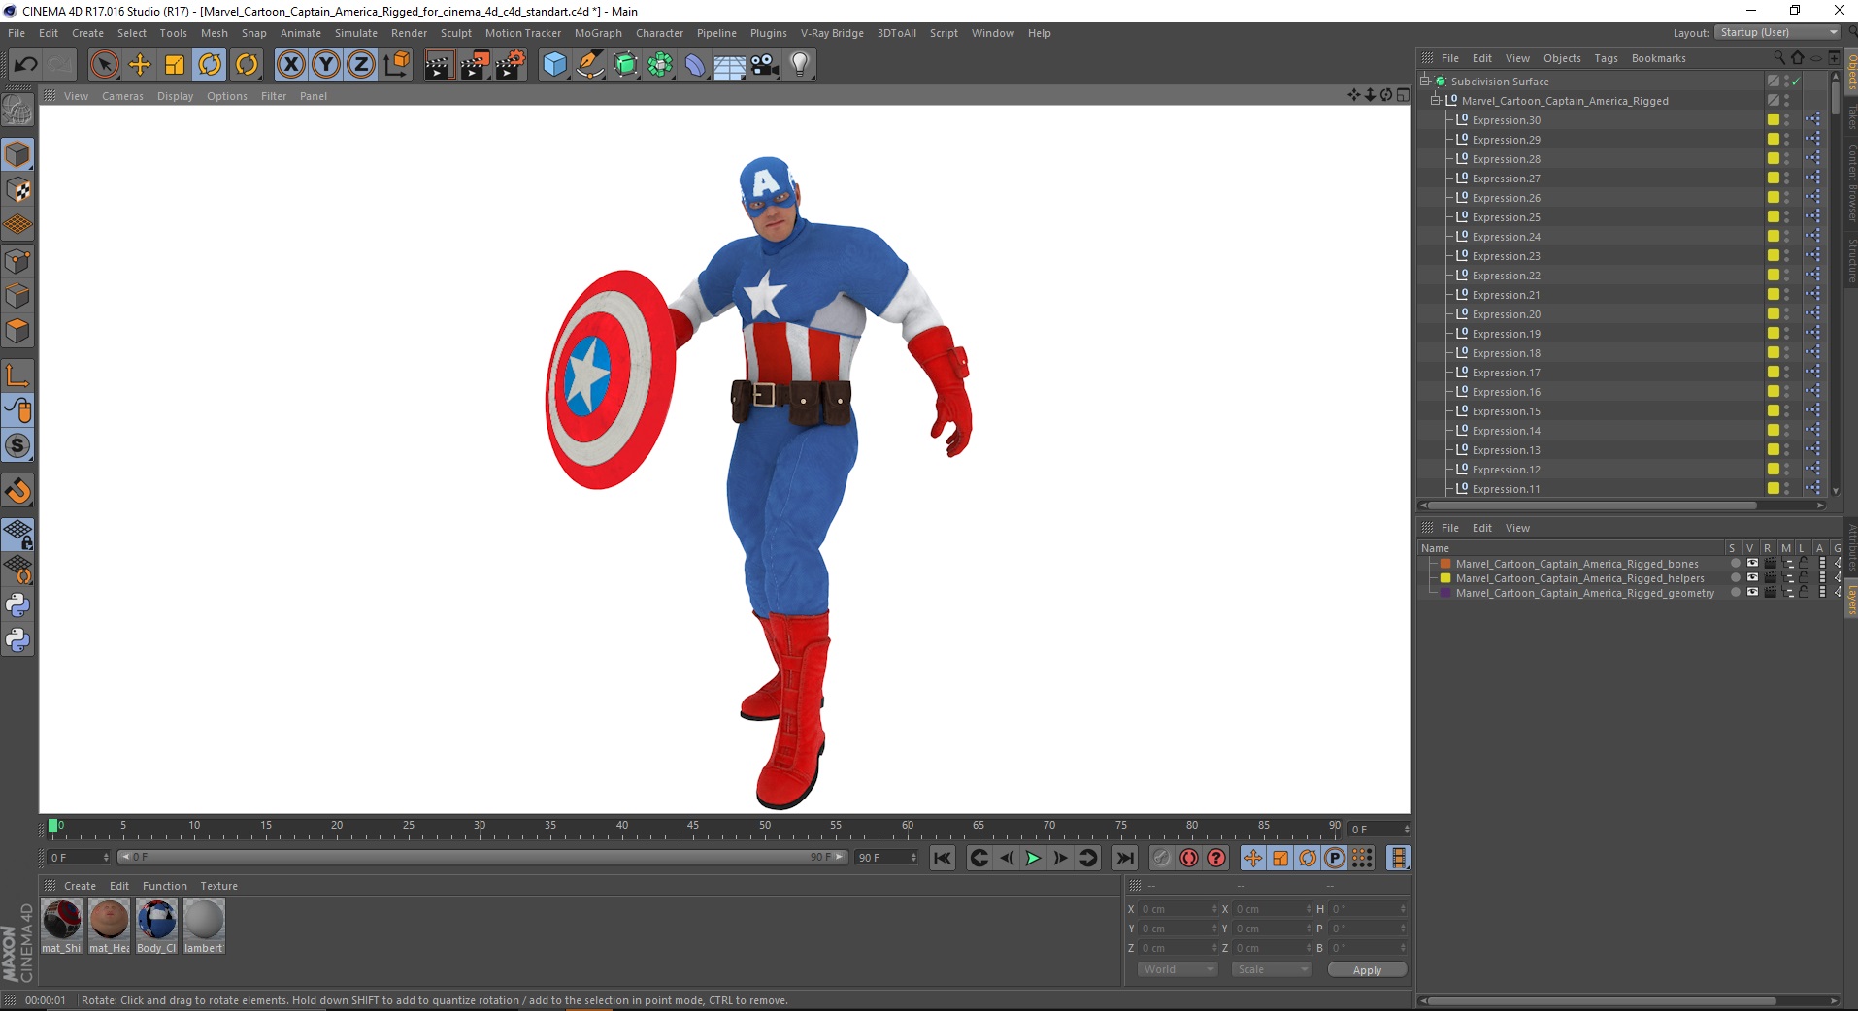The width and height of the screenshot is (1858, 1011).
Task: Toggle visibility of Rigged_helpers layer
Action: click(1752, 578)
